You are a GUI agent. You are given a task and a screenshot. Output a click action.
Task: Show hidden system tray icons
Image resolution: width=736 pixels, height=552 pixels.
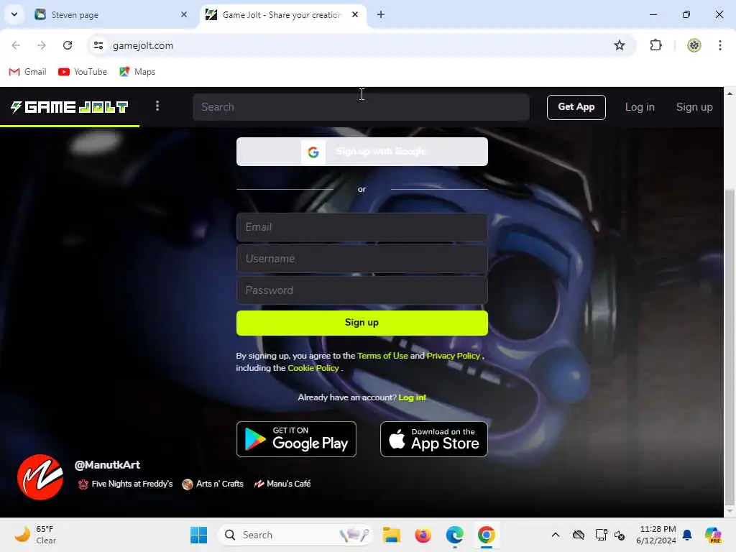(556, 535)
